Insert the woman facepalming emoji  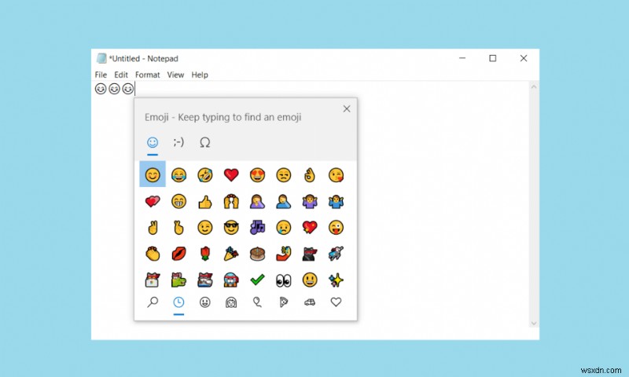pyautogui.click(x=257, y=201)
